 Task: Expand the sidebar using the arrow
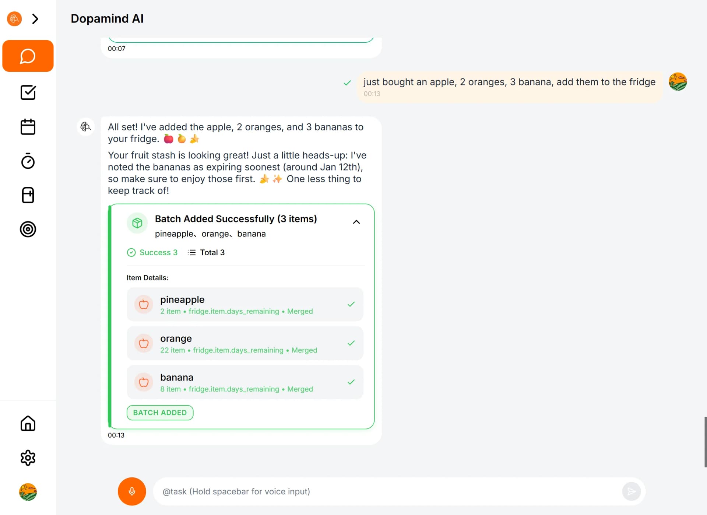[35, 18]
